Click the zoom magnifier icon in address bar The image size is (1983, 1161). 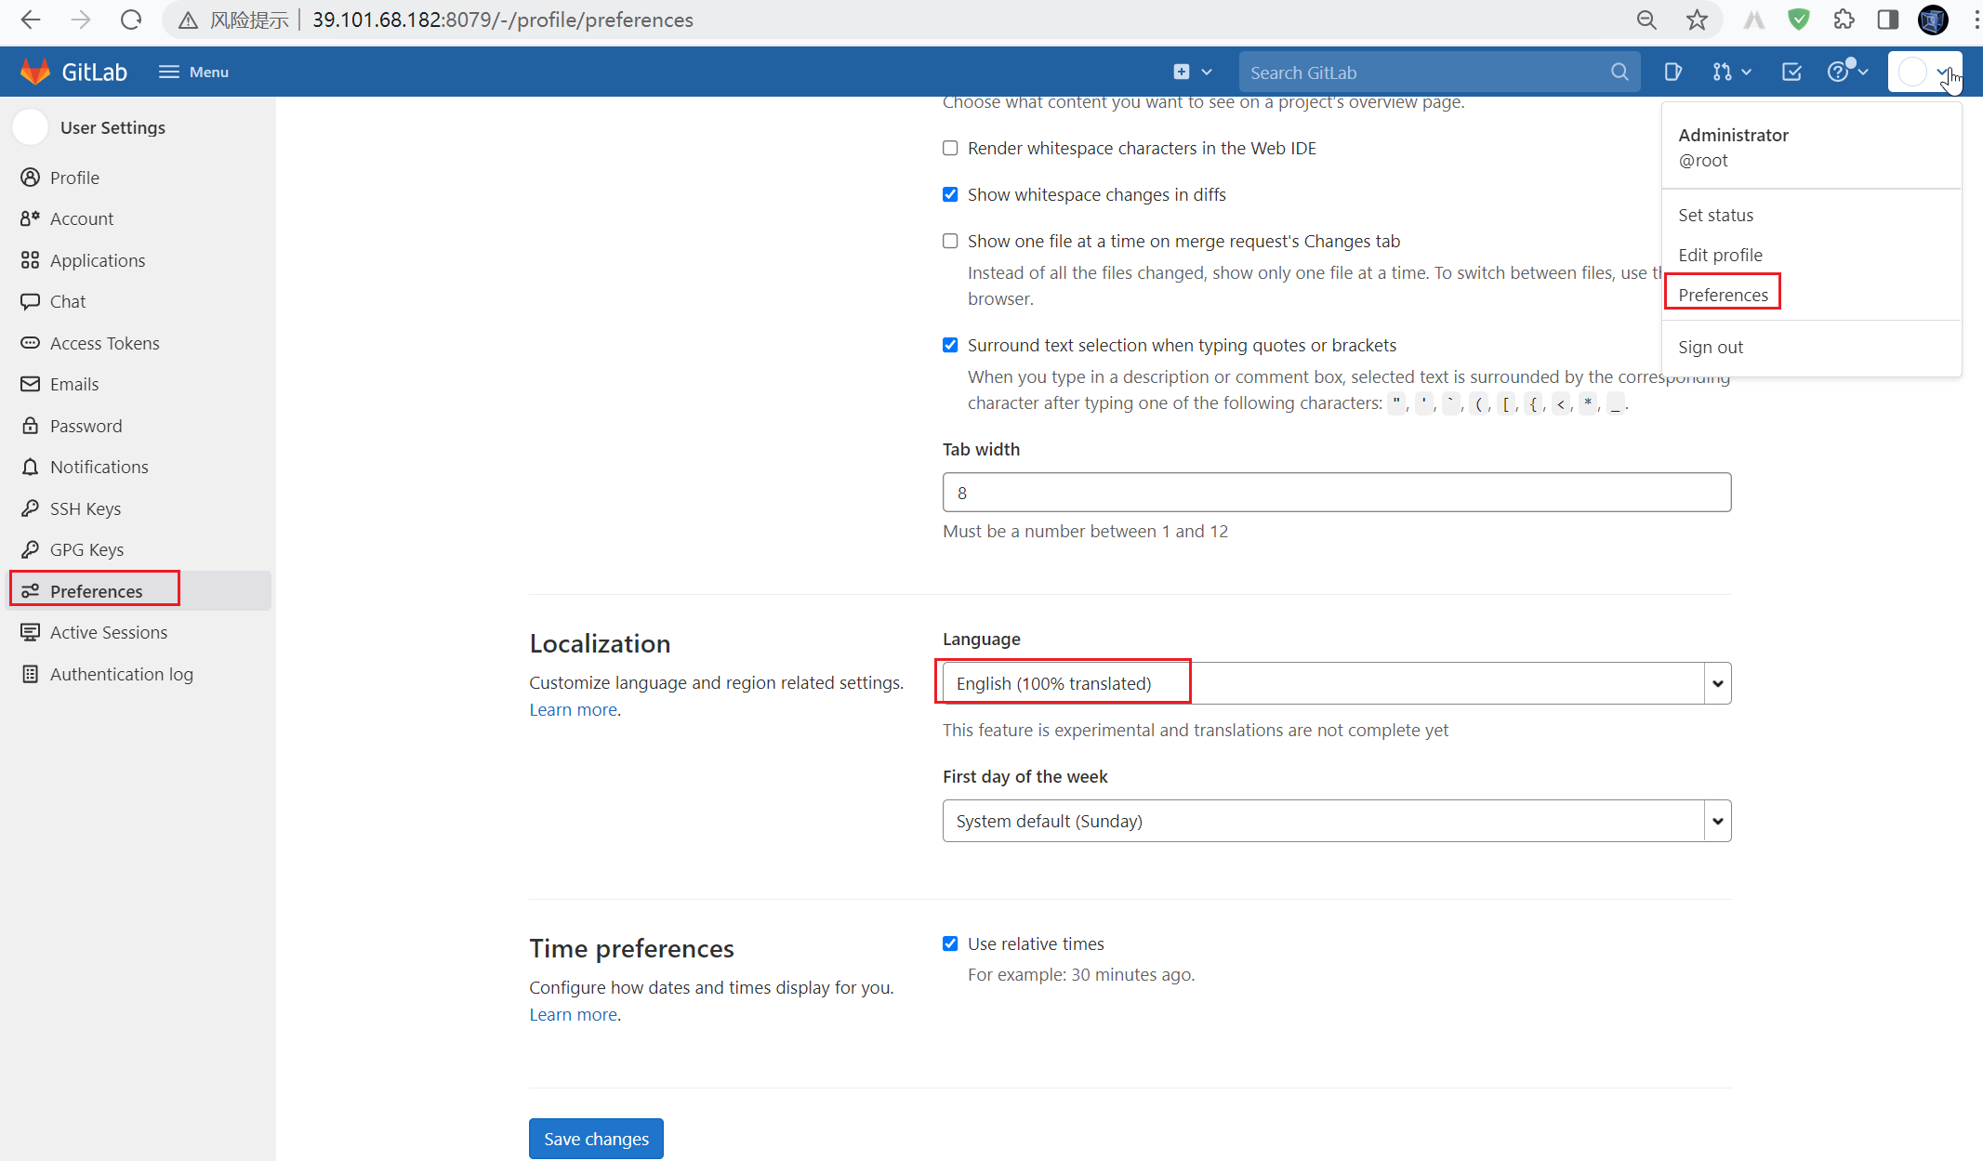pos(1646,20)
